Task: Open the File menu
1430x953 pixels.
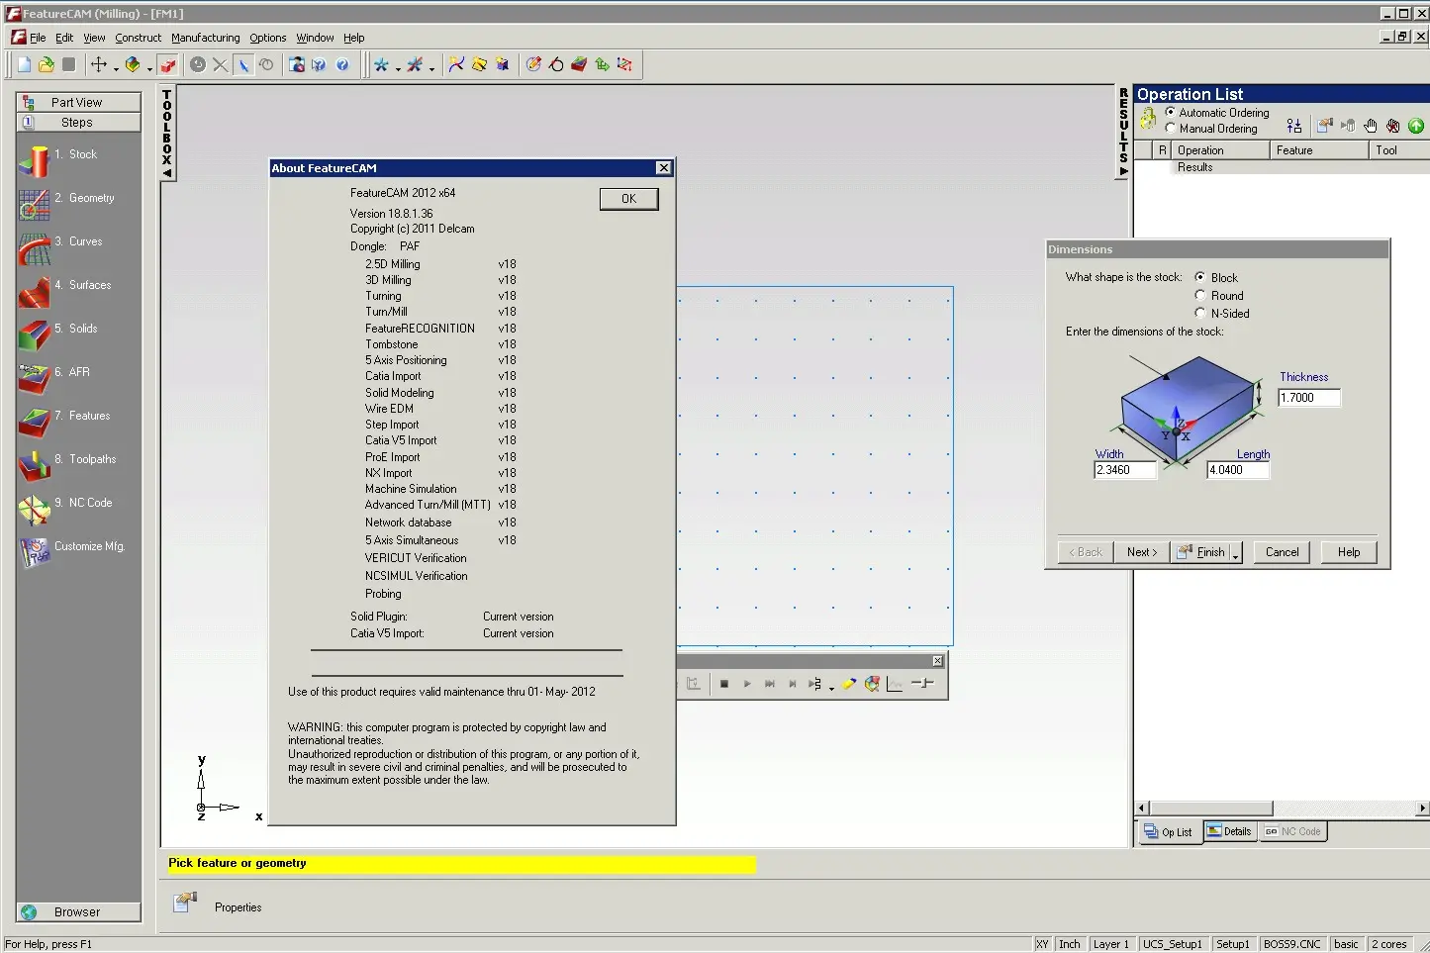Action: point(38,38)
